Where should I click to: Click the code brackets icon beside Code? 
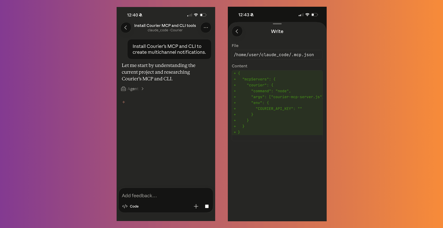pyautogui.click(x=125, y=206)
